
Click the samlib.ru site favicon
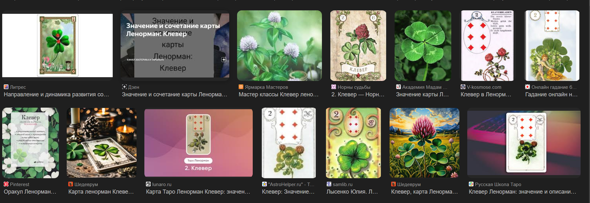328,184
